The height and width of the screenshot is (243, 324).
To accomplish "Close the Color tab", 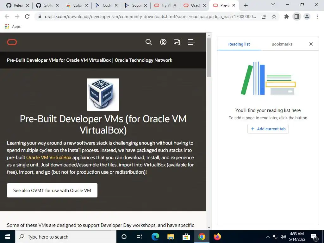I will [87, 5].
